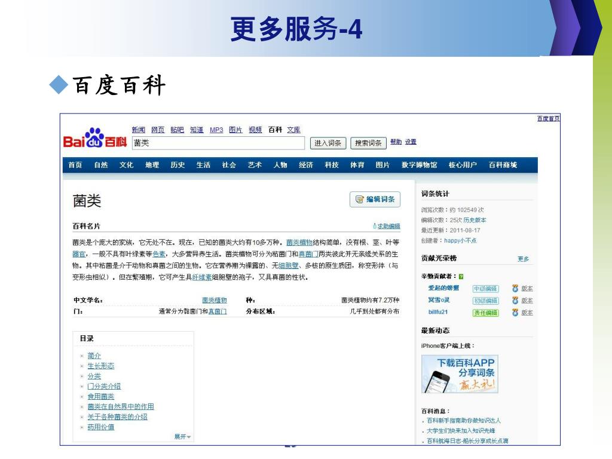Select the 数字博物馆 menu item

(420, 165)
